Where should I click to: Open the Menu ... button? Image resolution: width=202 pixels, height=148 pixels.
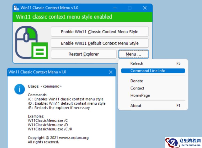(x=134, y=54)
